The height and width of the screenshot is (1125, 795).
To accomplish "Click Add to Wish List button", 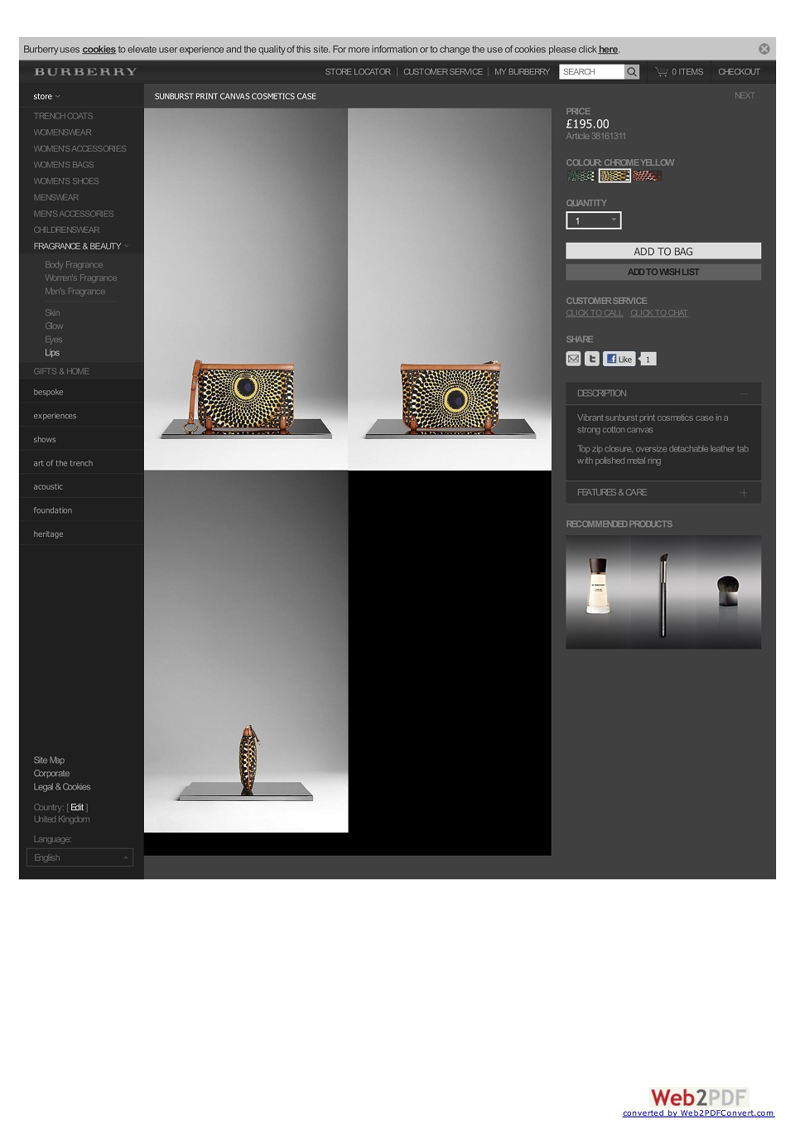I will click(x=663, y=272).
